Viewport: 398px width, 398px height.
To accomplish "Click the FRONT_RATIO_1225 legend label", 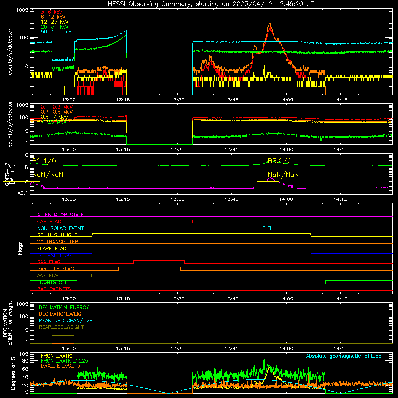I will pyautogui.click(x=64, y=361).
